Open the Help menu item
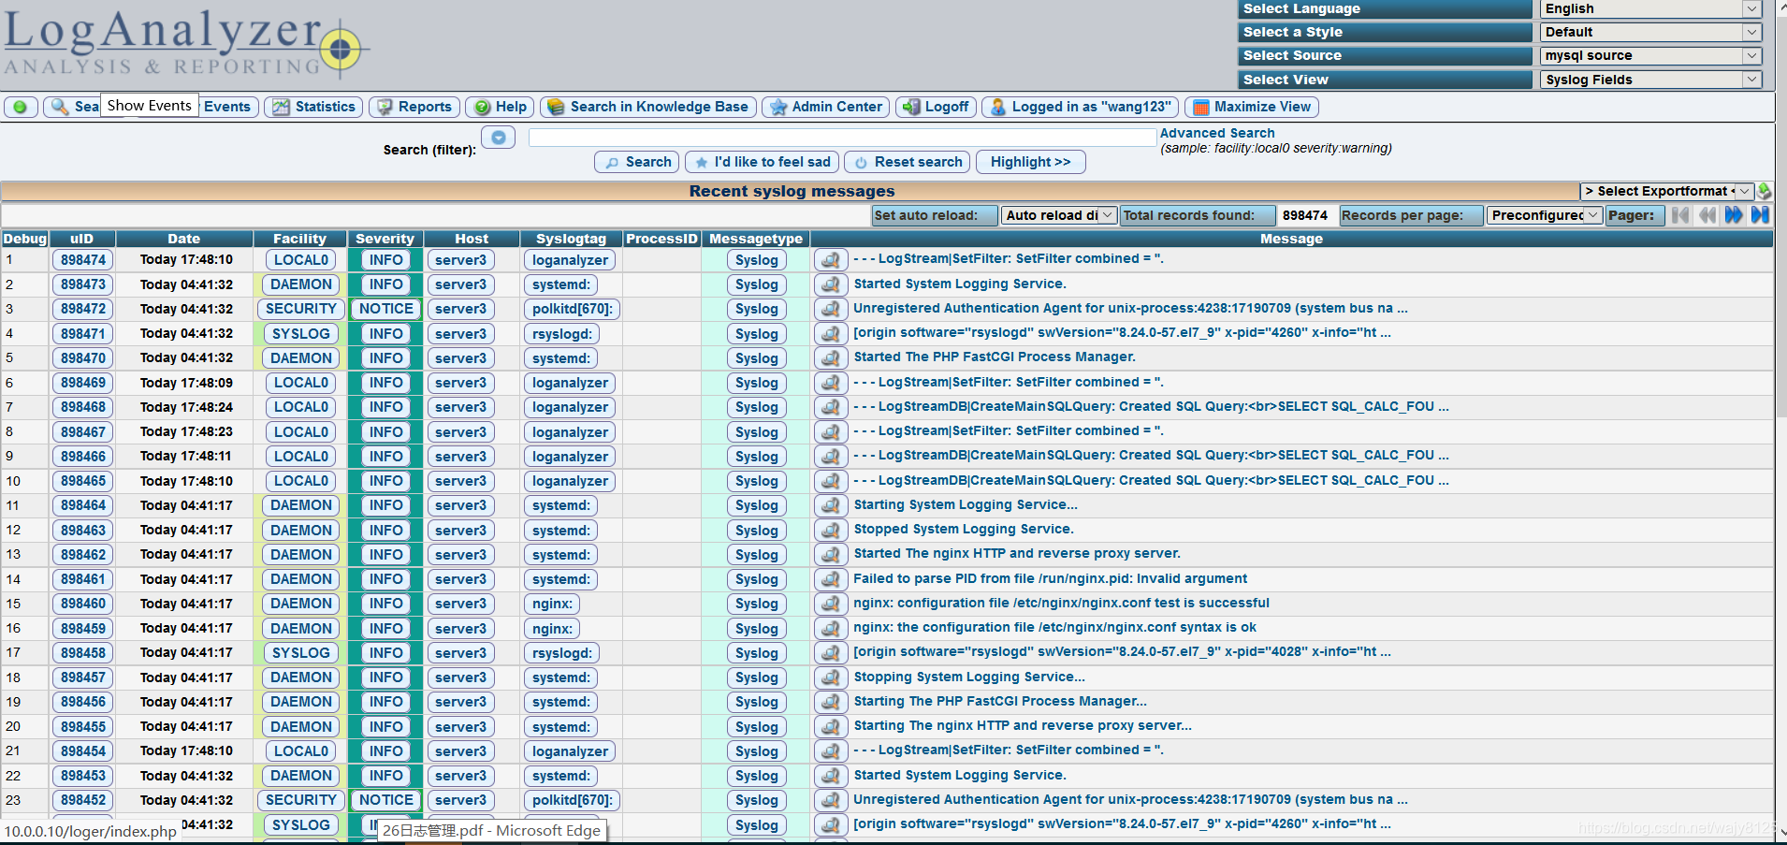Image resolution: width=1787 pixels, height=845 pixels. [501, 107]
